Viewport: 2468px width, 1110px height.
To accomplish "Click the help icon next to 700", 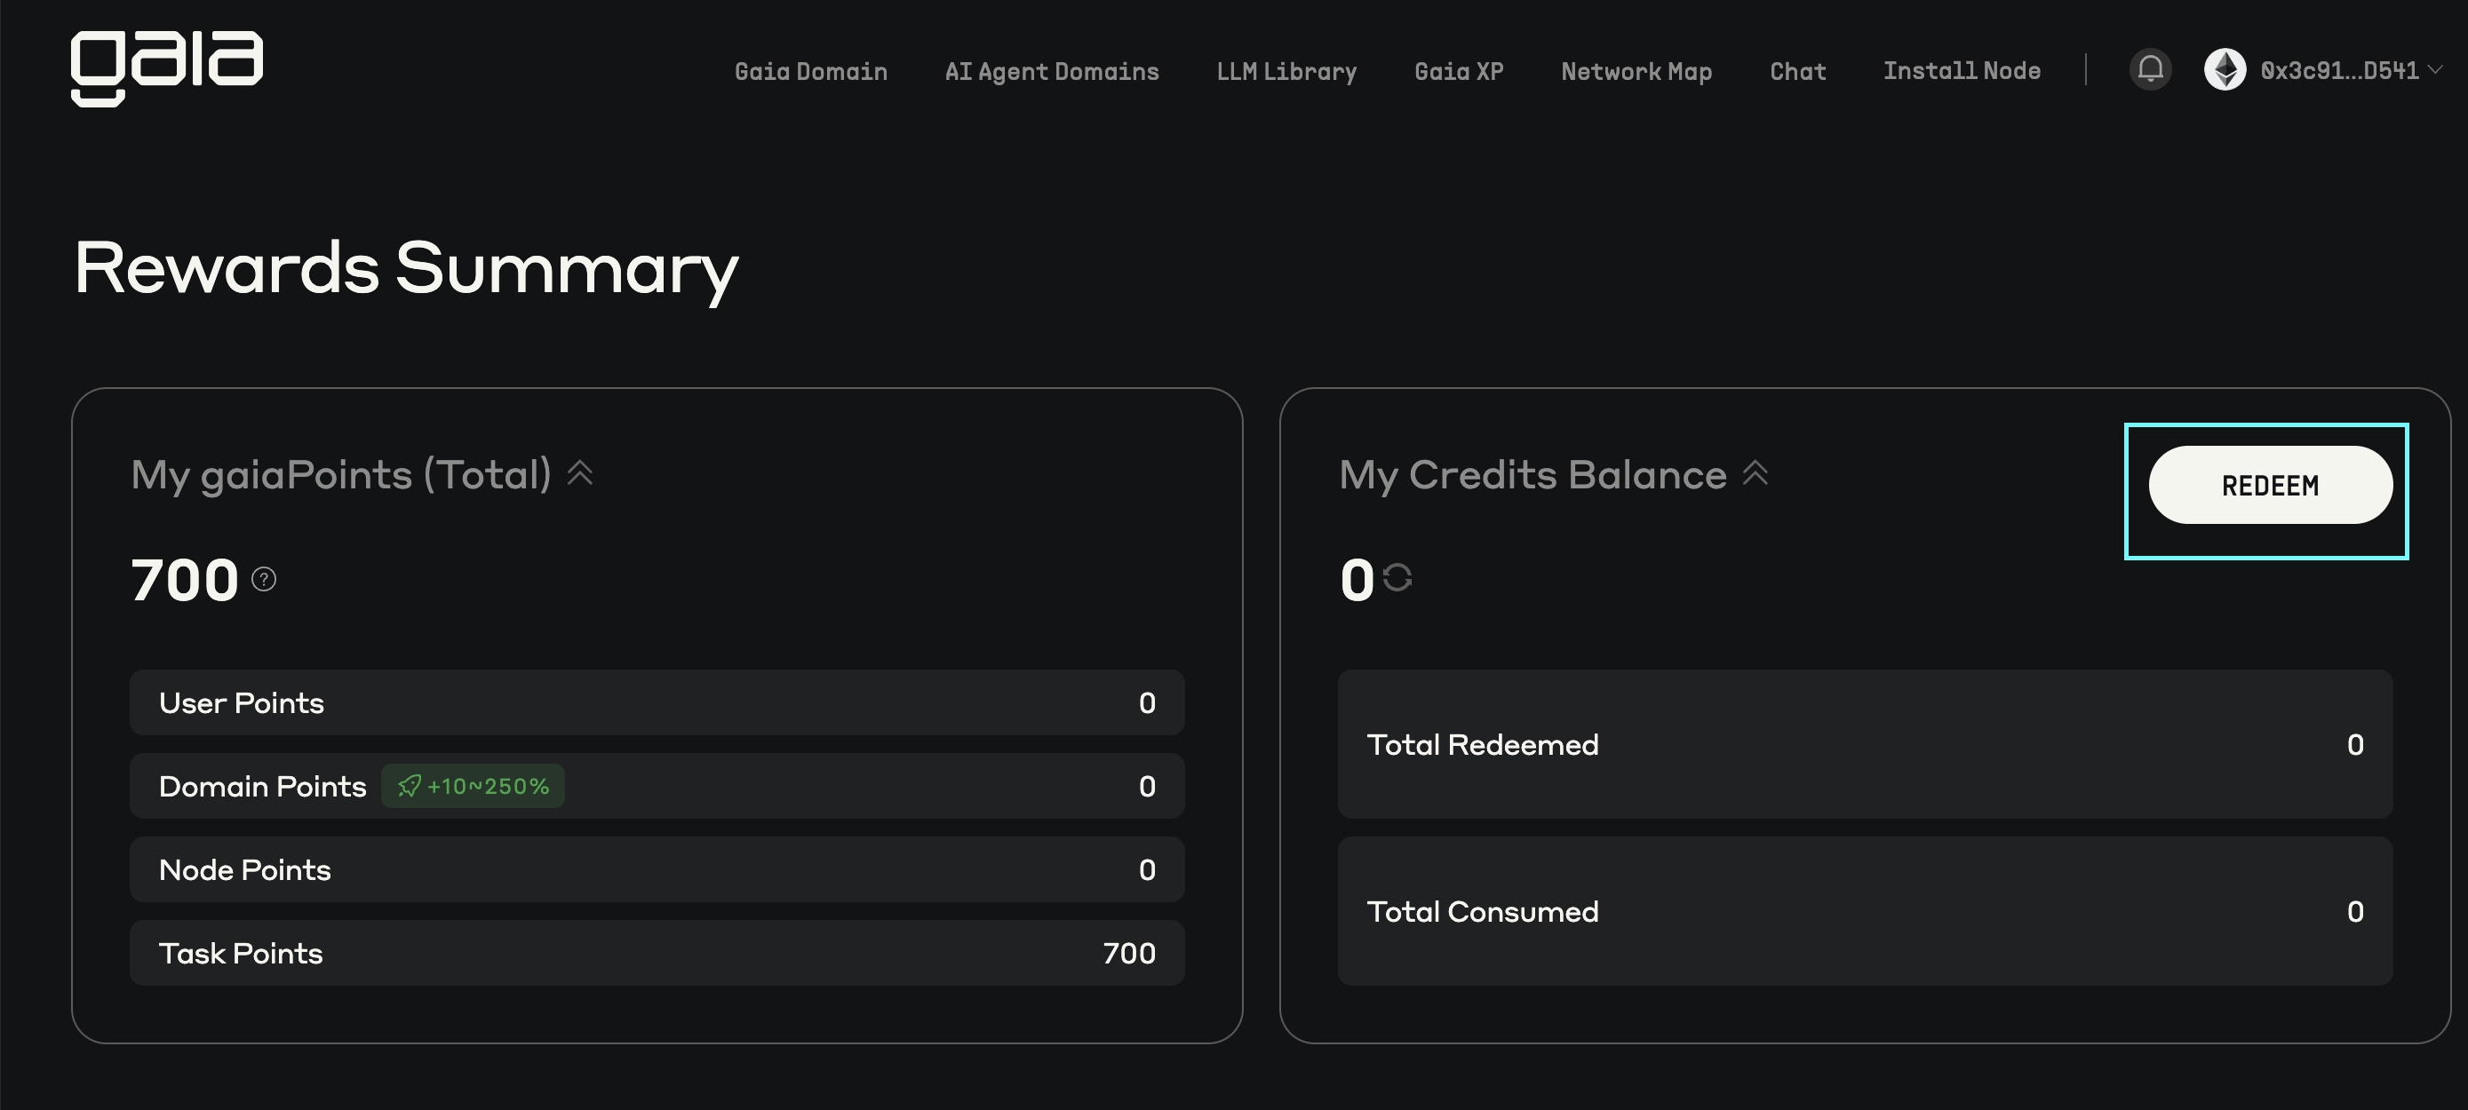I will coord(264,580).
